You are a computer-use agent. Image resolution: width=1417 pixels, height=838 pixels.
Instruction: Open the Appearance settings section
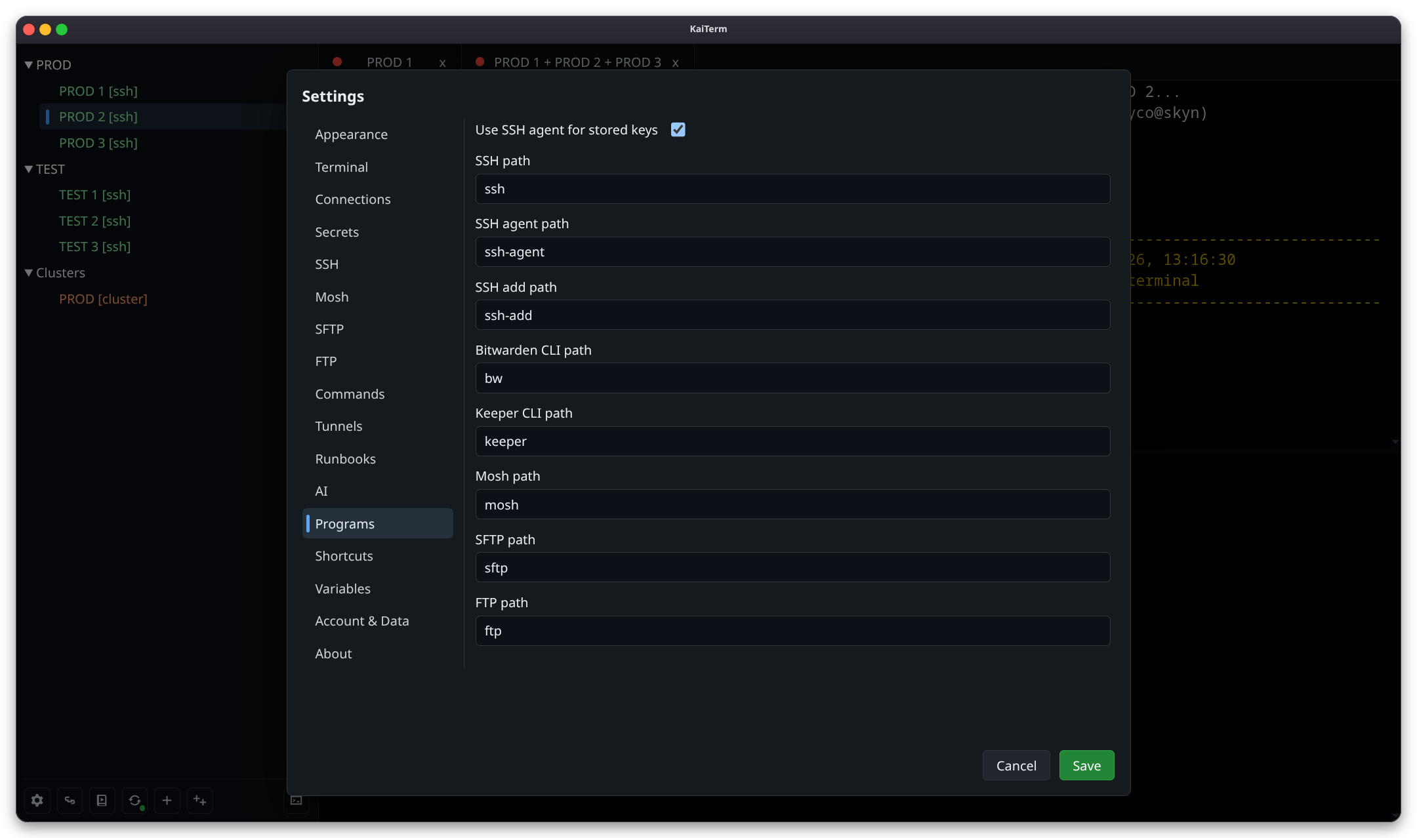(x=378, y=134)
